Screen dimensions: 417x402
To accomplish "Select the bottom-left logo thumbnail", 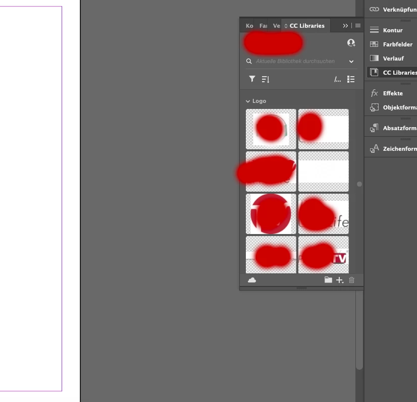I will point(271,255).
